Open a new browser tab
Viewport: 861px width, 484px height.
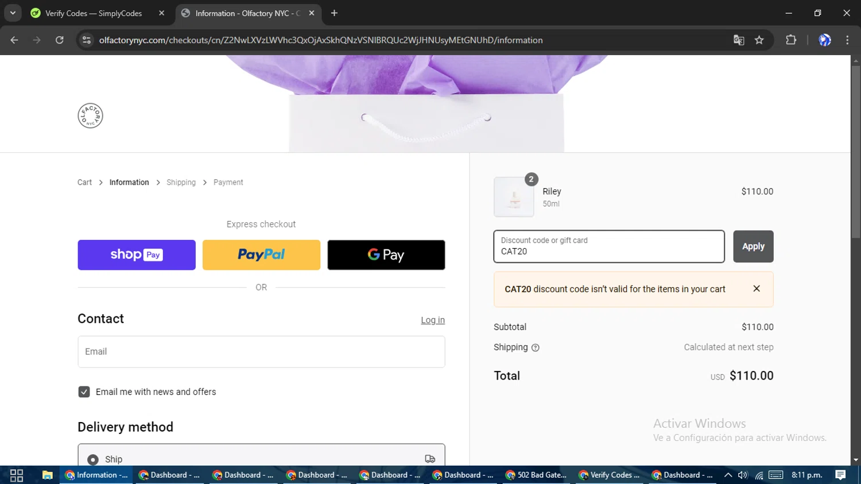334,13
